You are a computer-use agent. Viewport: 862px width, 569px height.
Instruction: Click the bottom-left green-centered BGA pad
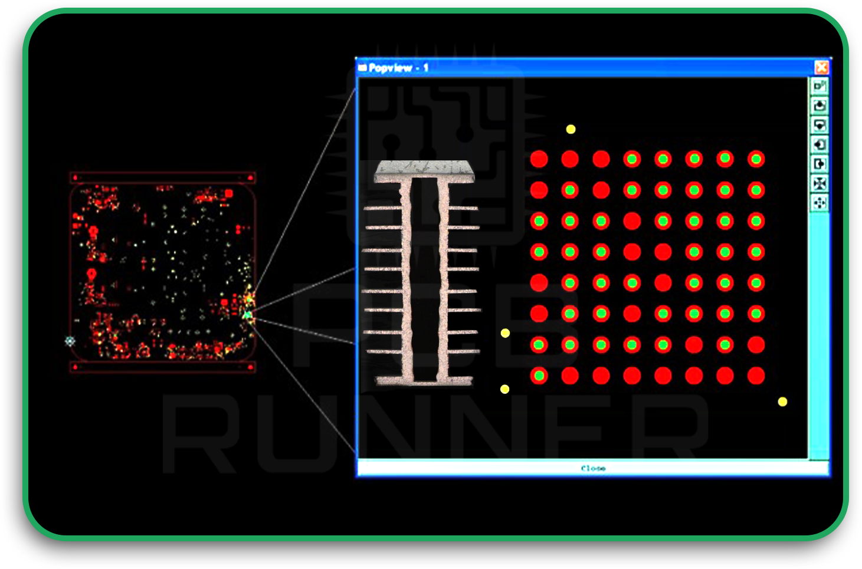539,376
